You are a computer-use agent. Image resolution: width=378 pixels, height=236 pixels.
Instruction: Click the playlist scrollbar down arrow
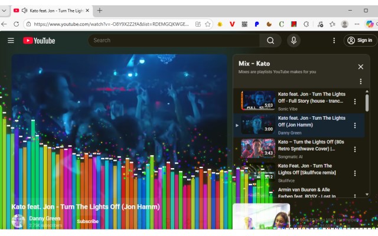pyautogui.click(x=367, y=194)
